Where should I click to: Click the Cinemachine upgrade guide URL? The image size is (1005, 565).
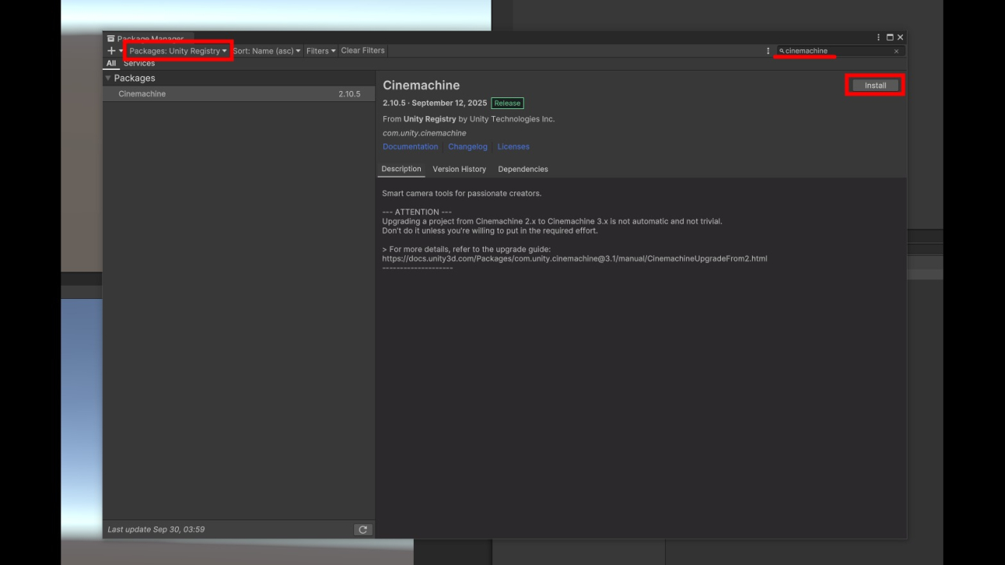tap(575, 258)
